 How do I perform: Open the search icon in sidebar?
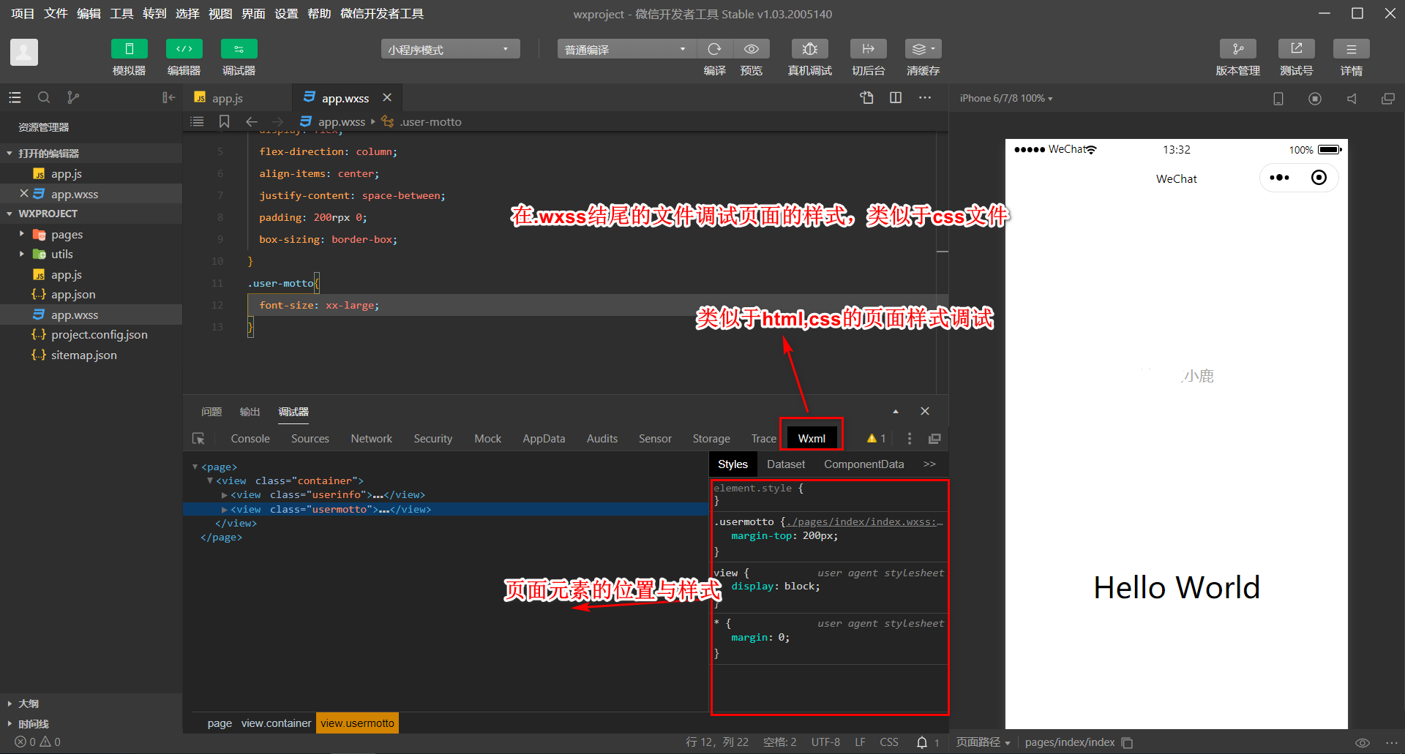[x=44, y=97]
